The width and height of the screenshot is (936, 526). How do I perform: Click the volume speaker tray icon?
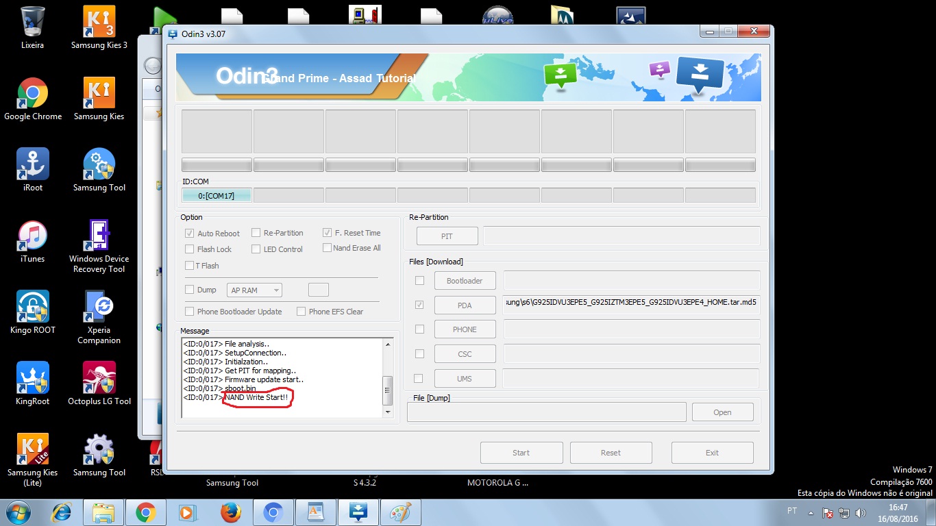click(861, 512)
